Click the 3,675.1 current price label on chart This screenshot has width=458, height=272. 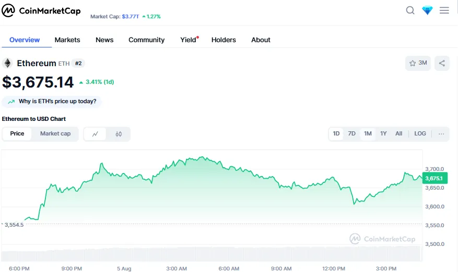(x=434, y=178)
